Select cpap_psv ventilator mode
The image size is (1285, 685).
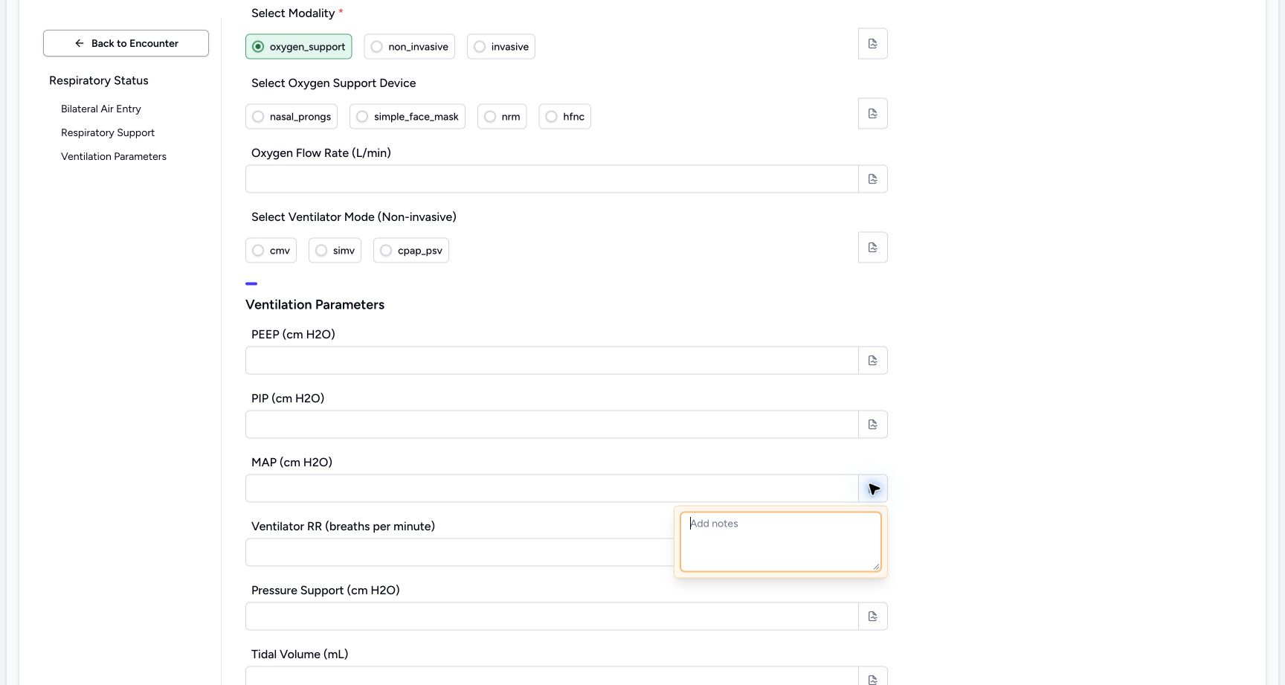coord(411,251)
